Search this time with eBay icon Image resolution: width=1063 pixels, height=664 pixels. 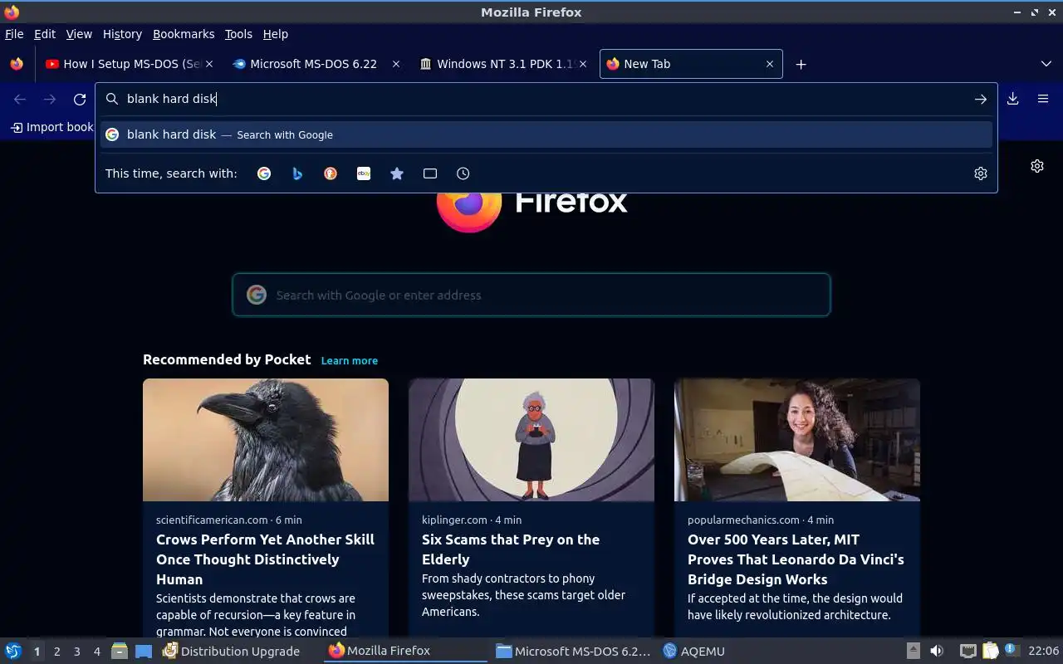pos(364,173)
